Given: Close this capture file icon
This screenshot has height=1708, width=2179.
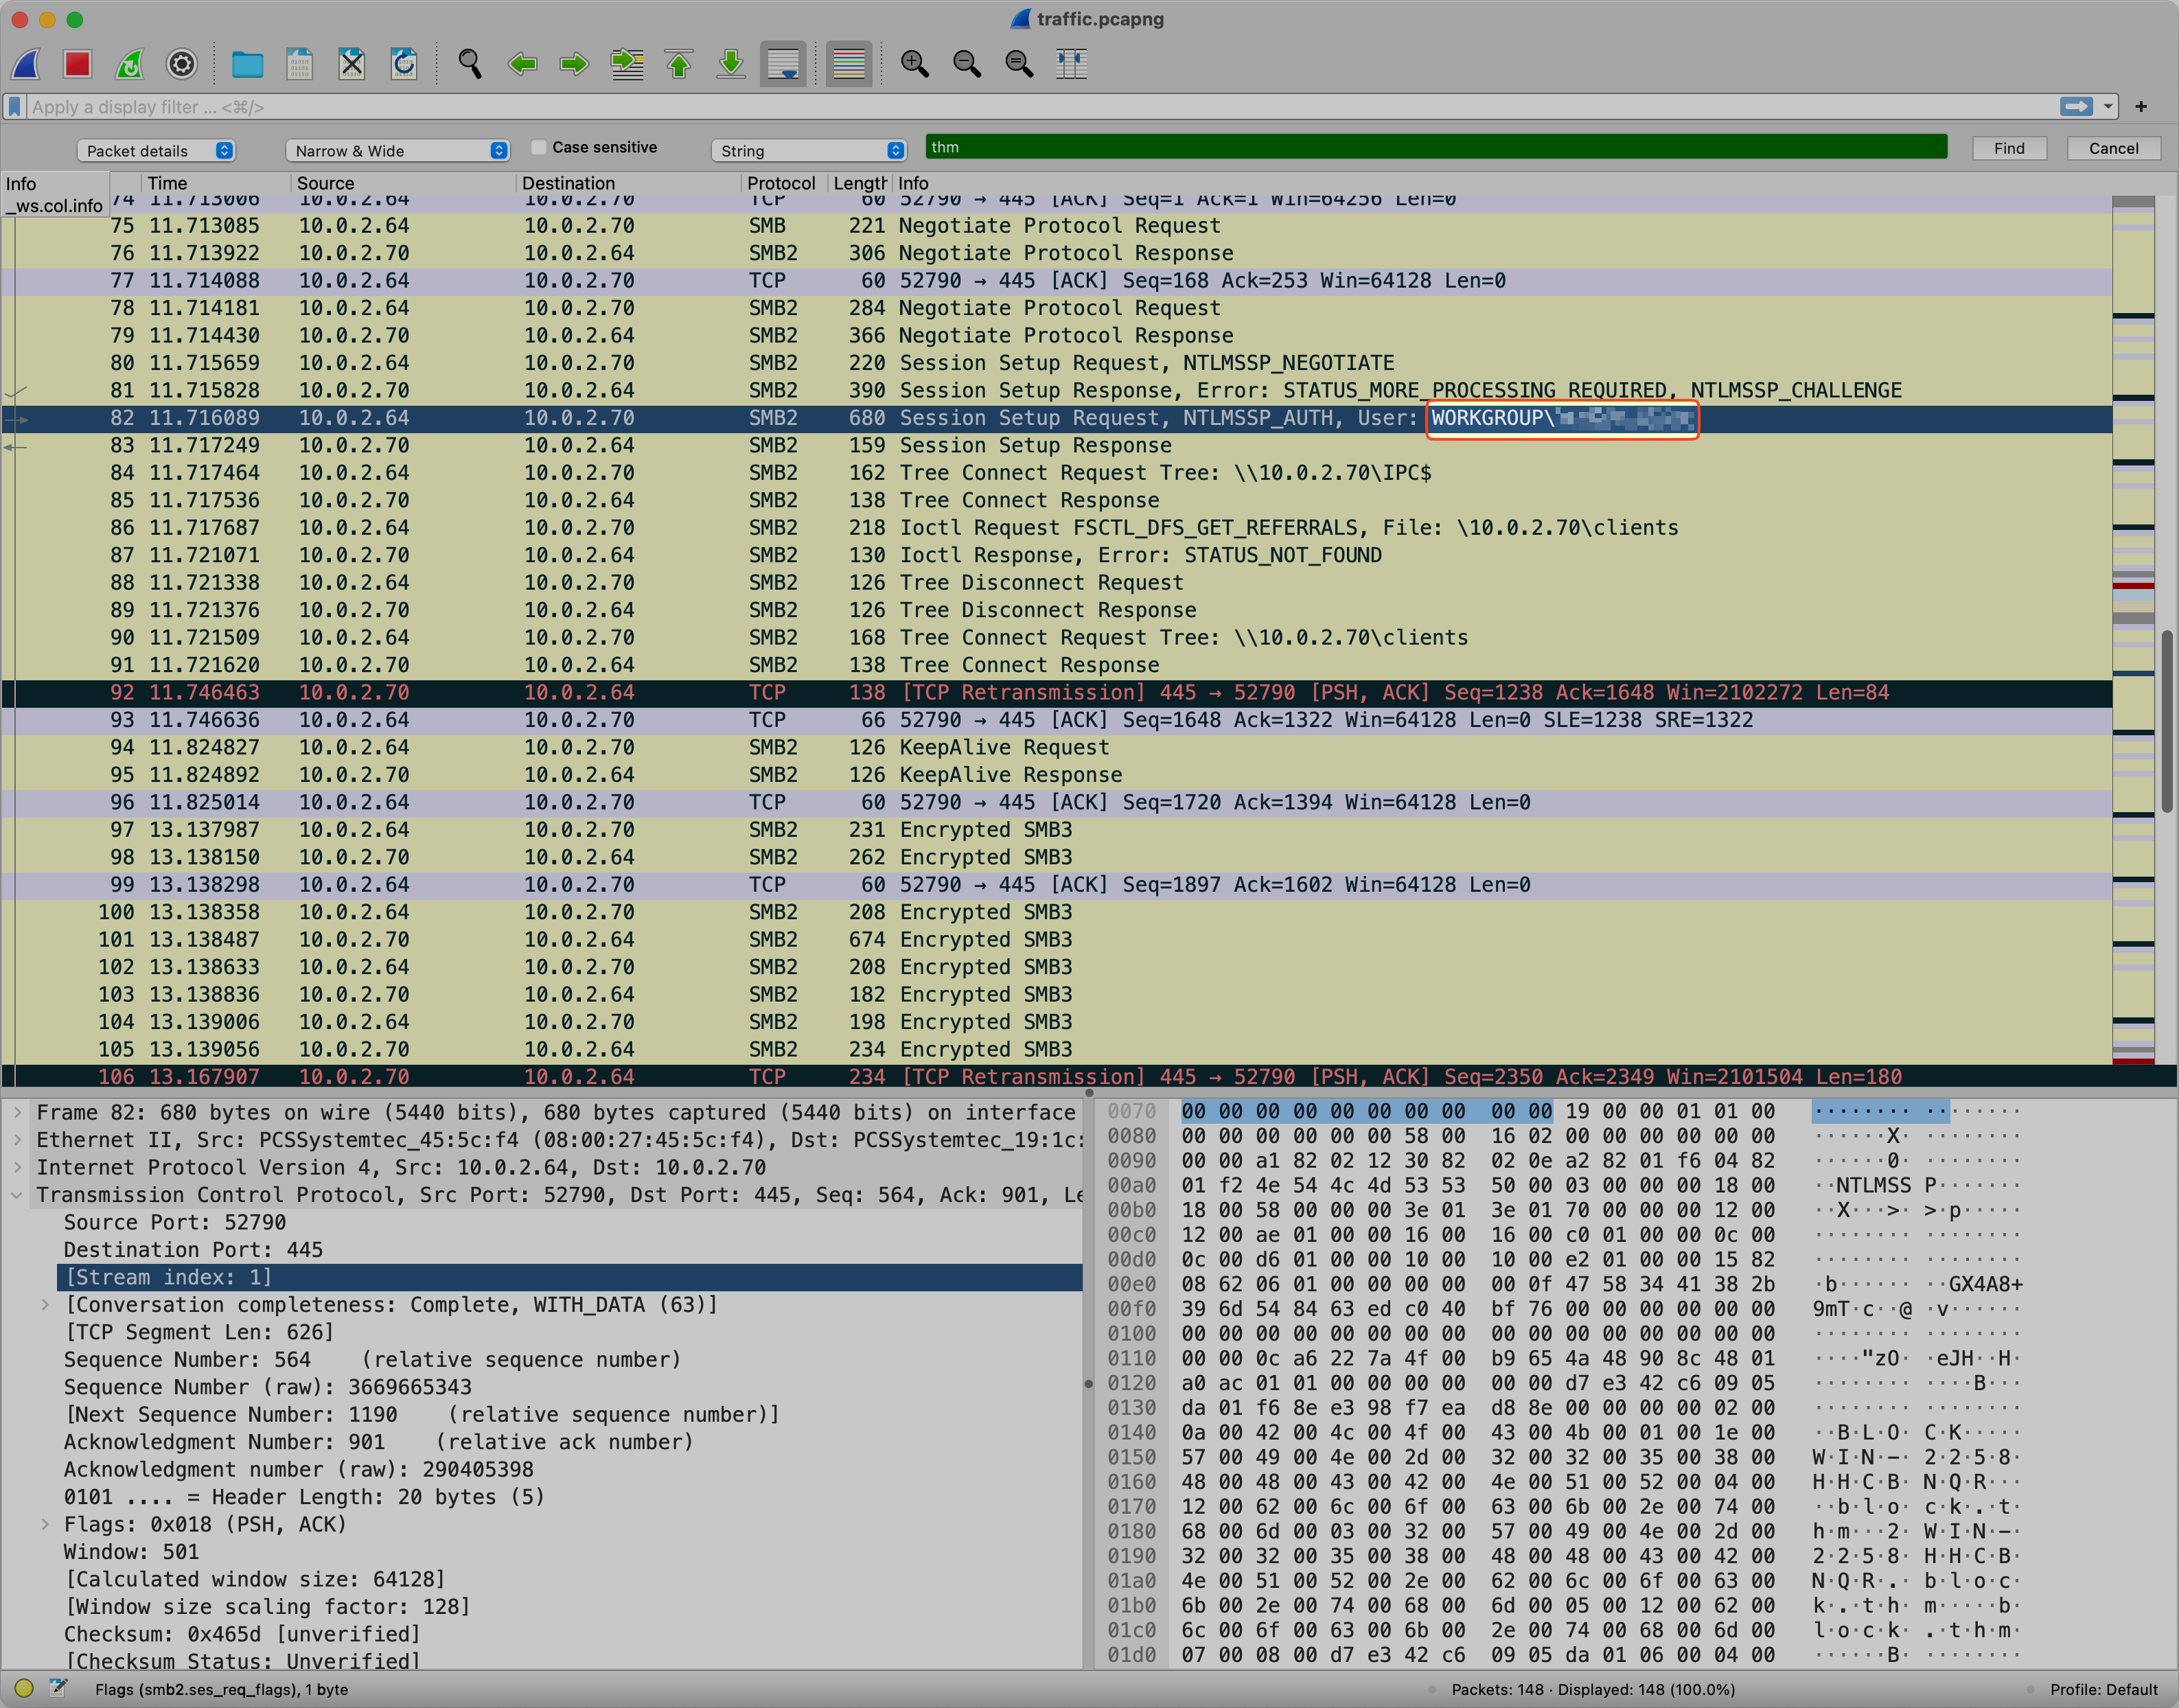Looking at the screenshot, I should (x=352, y=64).
